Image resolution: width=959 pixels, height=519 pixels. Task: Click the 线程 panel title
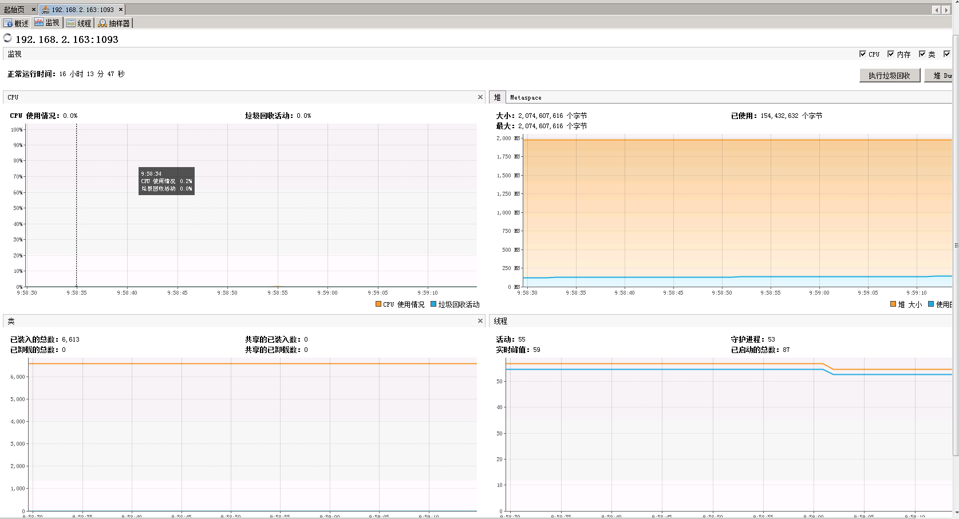[x=501, y=321]
